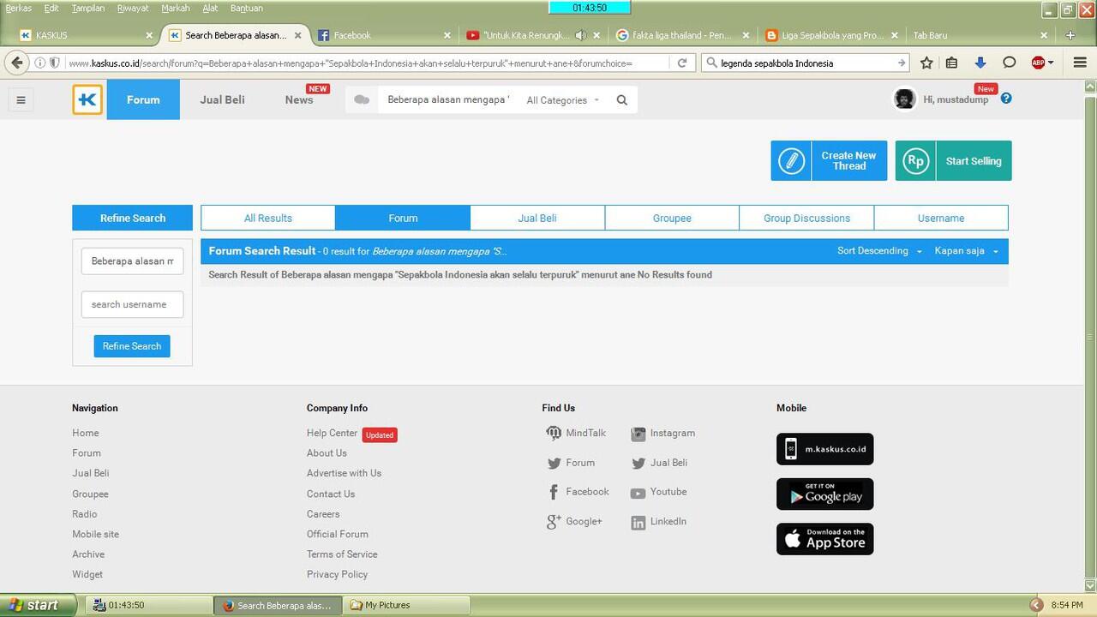Open the Firefox hamburger menu
The width and height of the screenshot is (1097, 617).
tap(1080, 63)
